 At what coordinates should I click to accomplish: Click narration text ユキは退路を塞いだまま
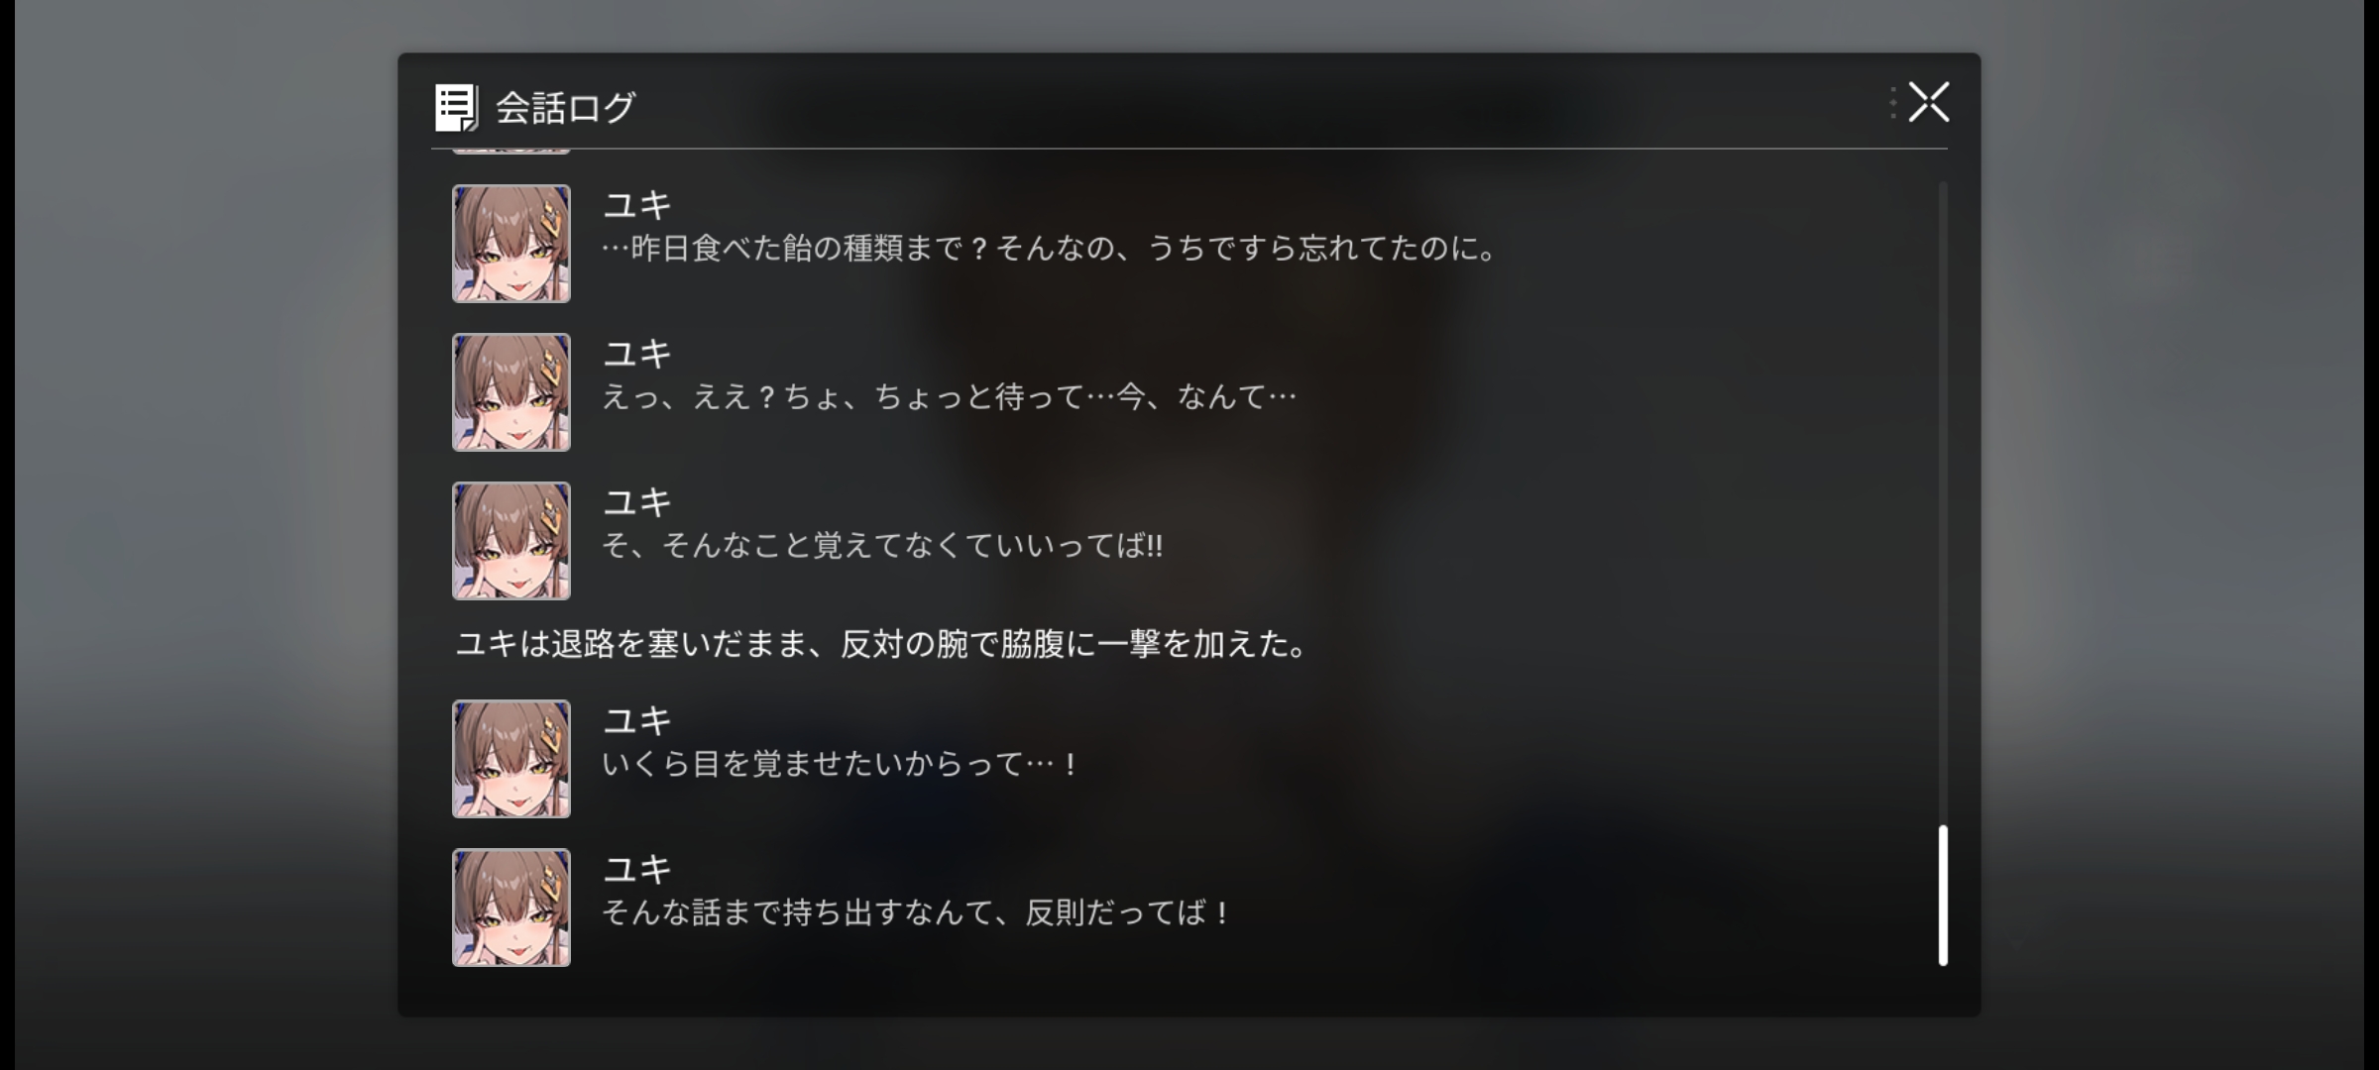coord(882,644)
